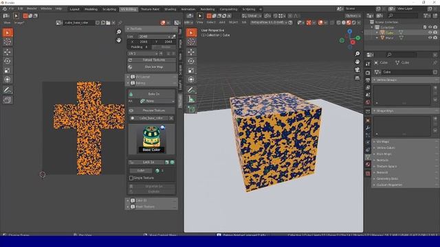The height and width of the screenshot is (247, 440).
Task: Select the Rotate tool in 3D viewport
Action: pos(191,61)
